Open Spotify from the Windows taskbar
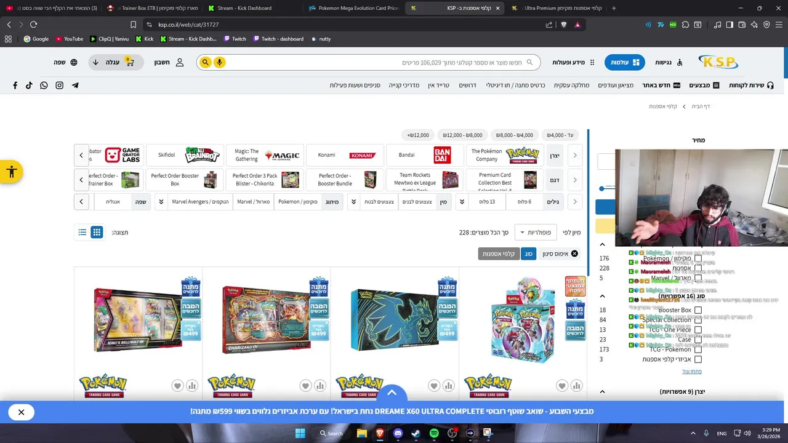 (434, 433)
